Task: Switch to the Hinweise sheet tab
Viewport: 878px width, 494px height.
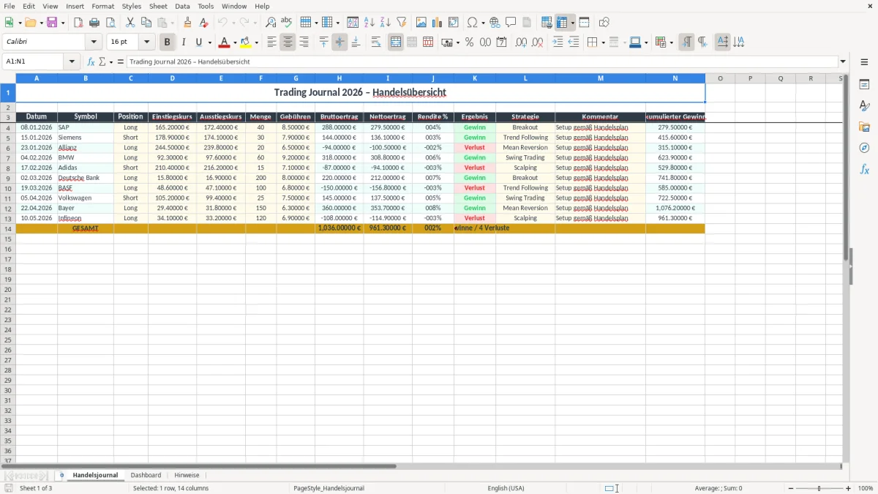Action: (x=187, y=475)
